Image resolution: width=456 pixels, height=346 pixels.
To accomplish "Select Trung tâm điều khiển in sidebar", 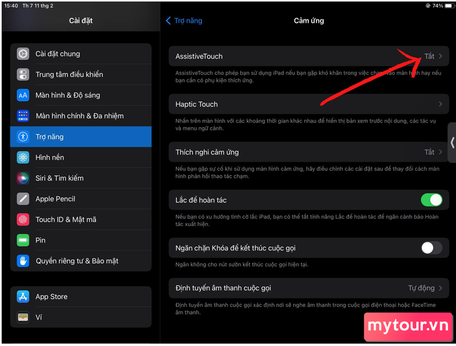I will click(x=81, y=74).
